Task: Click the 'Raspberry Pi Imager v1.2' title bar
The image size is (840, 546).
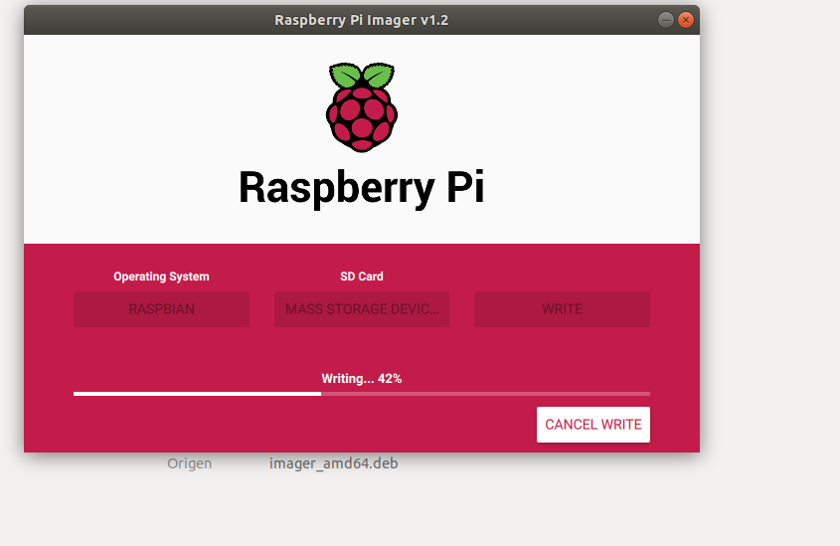Action: point(362,20)
